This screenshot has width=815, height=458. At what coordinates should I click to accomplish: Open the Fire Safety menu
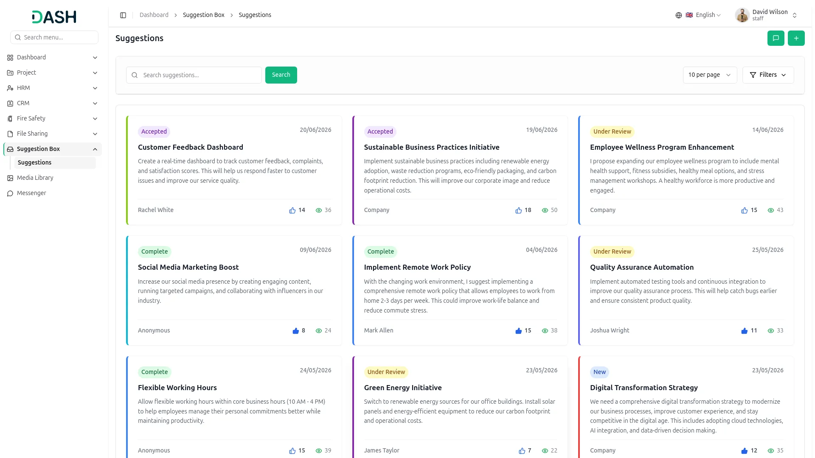[x=53, y=118]
